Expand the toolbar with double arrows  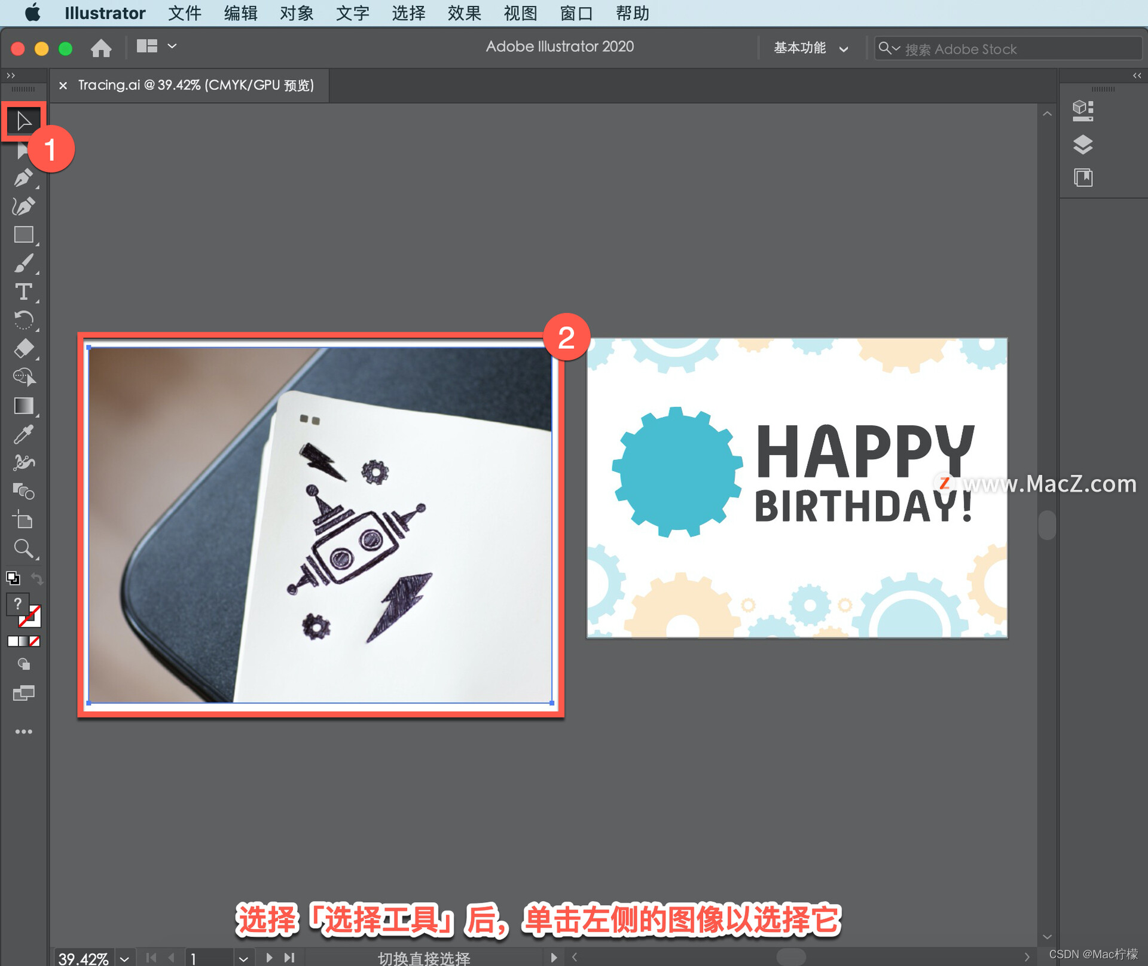point(10,76)
